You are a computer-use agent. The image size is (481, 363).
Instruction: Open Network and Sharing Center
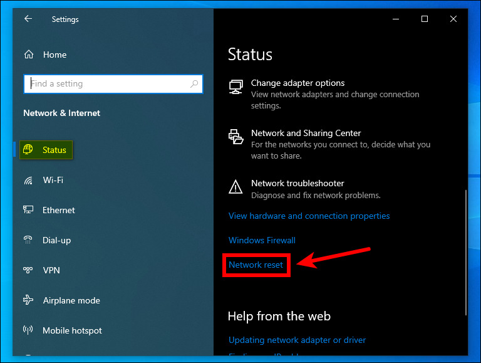point(306,133)
